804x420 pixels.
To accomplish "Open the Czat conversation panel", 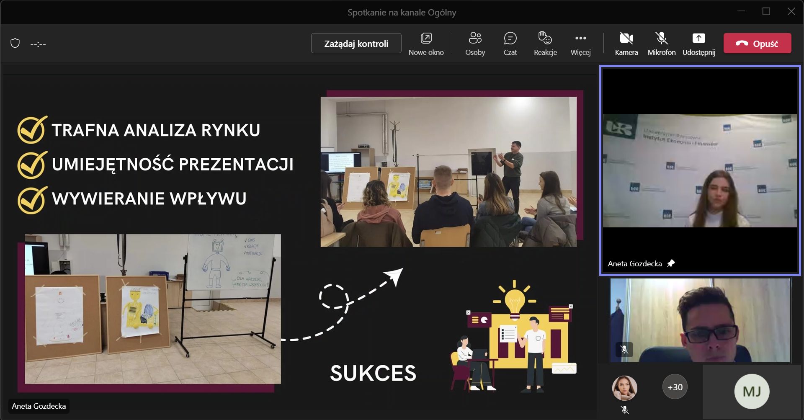I will [510, 44].
